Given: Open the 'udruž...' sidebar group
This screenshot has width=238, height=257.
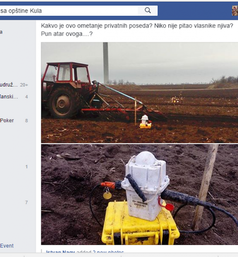Looking at the screenshot, I should click(x=9, y=85).
